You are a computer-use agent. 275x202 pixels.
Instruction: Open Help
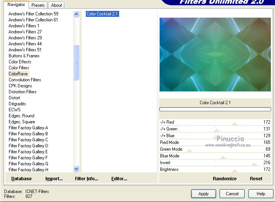pyautogui.click(x=261, y=194)
